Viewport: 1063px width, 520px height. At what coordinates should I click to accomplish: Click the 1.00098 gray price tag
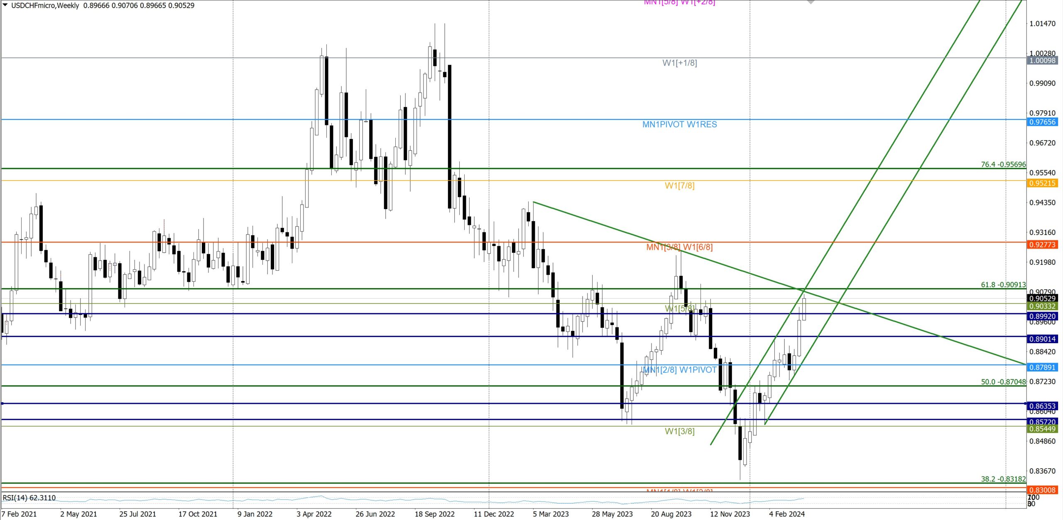pyautogui.click(x=1043, y=61)
